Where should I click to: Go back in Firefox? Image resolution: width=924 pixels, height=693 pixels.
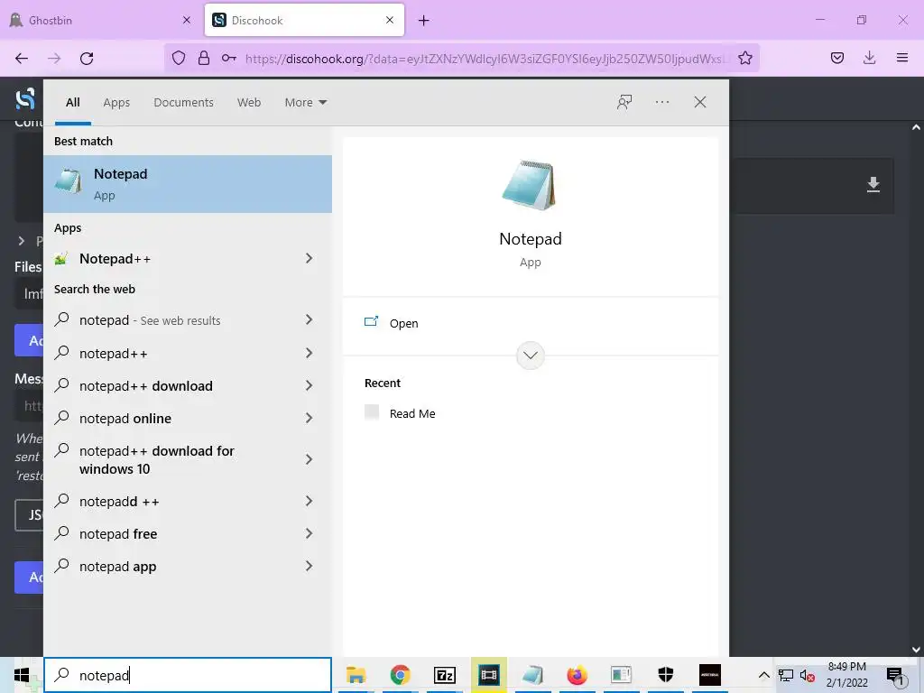click(22, 58)
